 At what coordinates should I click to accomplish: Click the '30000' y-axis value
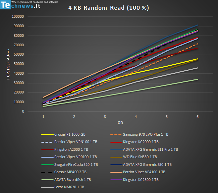coord(19,83)
